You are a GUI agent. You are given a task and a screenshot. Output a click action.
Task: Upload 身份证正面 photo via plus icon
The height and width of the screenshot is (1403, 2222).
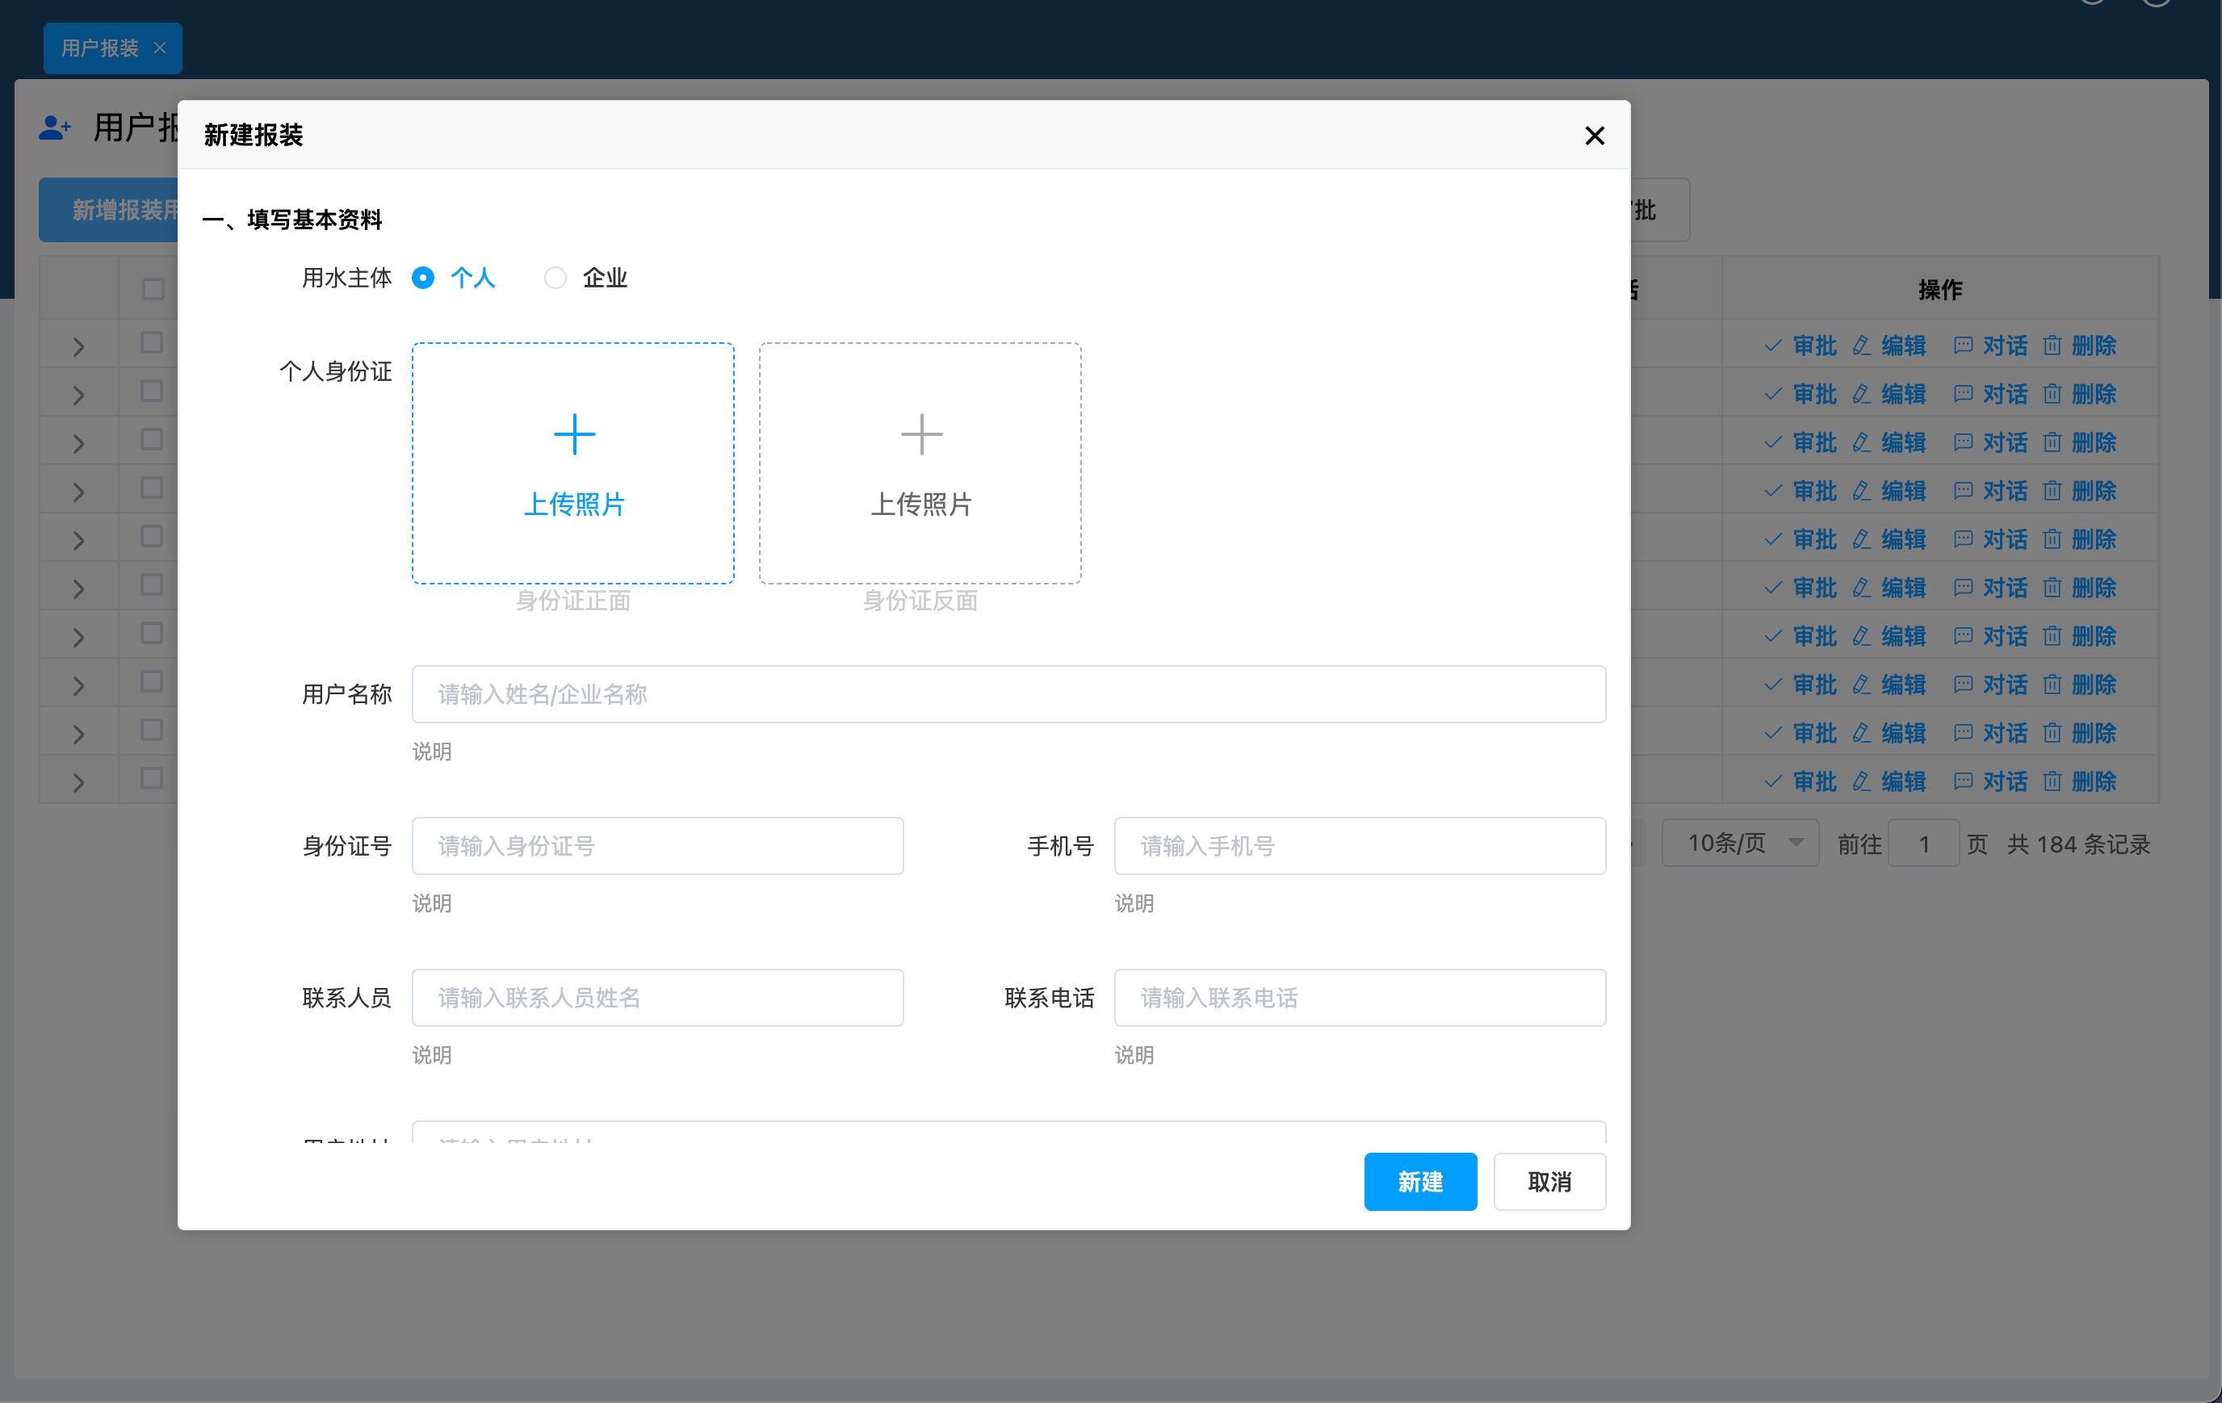(x=573, y=433)
